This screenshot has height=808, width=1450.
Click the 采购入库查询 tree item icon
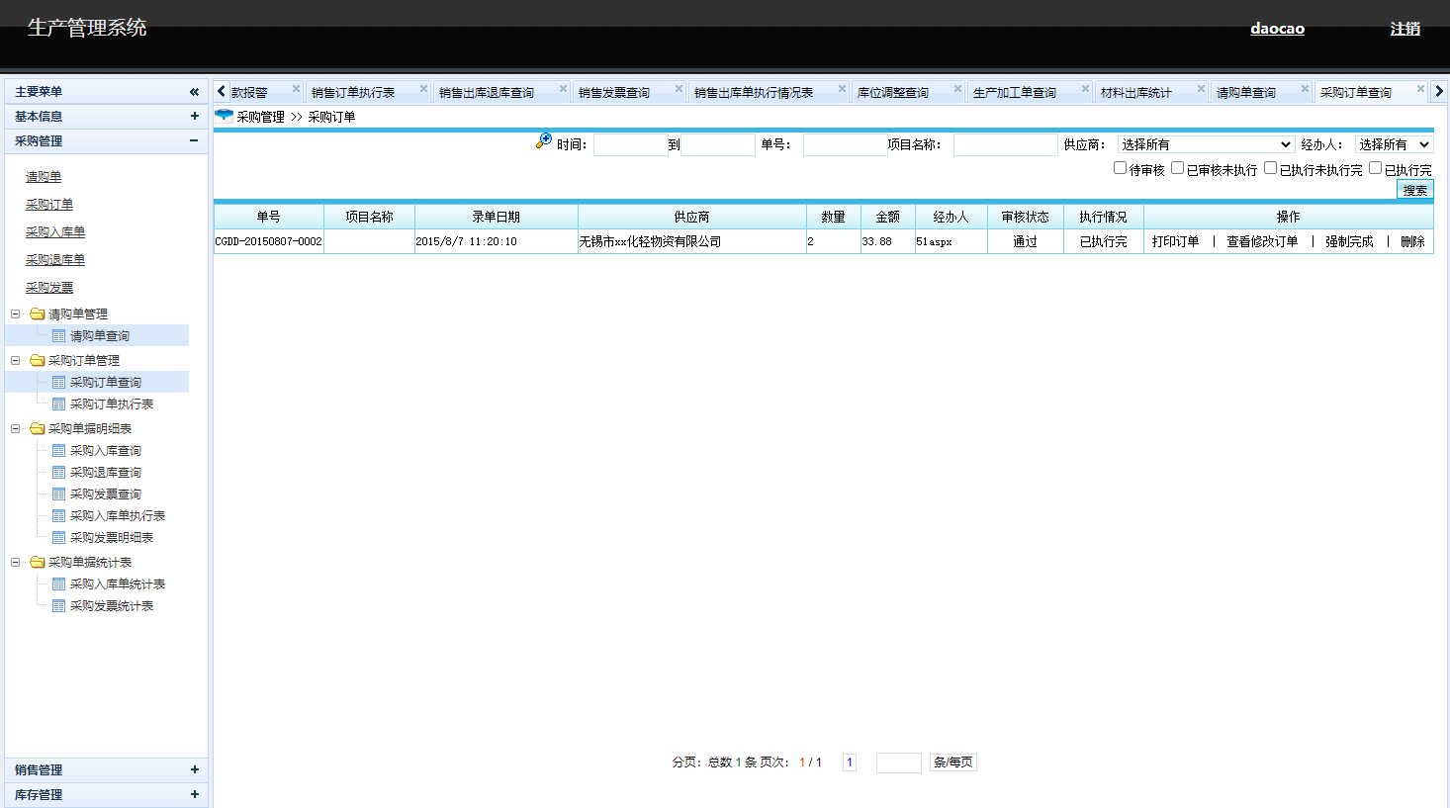click(59, 451)
